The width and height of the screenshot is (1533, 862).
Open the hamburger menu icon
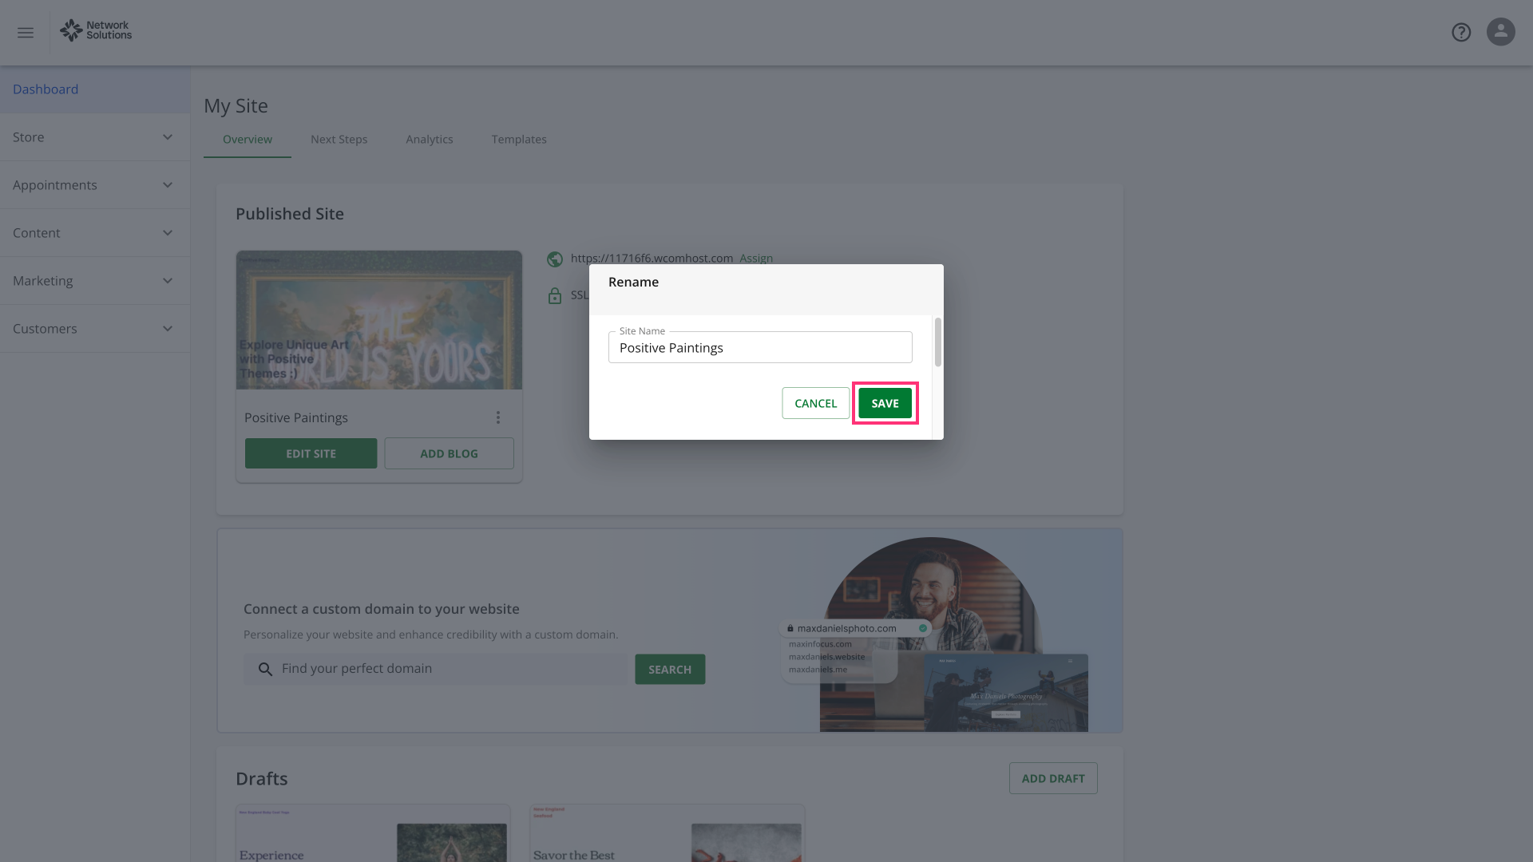(26, 33)
